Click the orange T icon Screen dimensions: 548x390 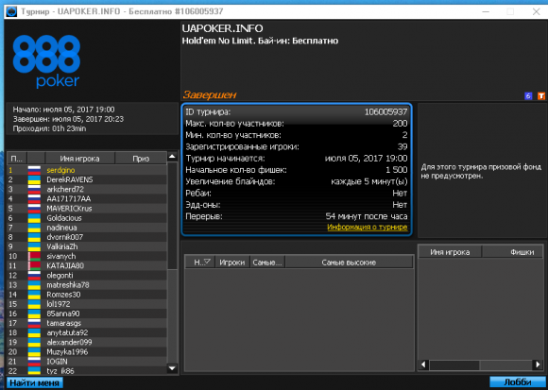tap(541, 95)
